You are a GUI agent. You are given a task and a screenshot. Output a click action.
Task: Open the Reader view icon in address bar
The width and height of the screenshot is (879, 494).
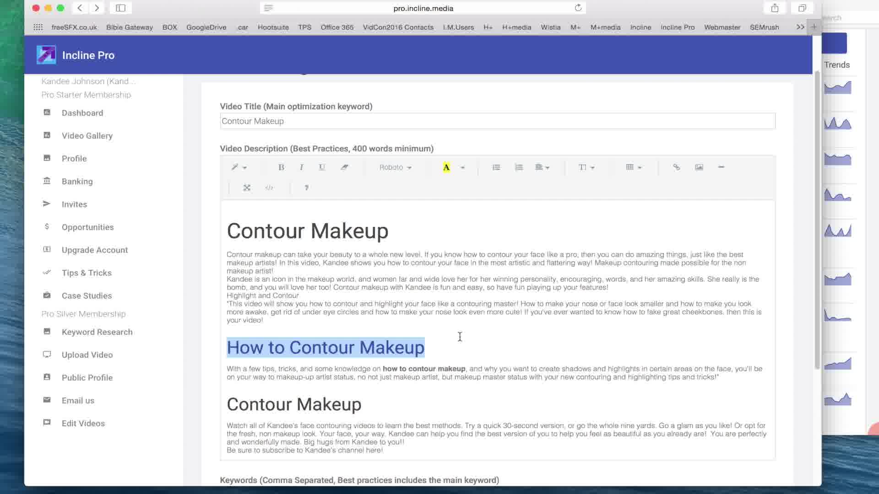(x=268, y=8)
